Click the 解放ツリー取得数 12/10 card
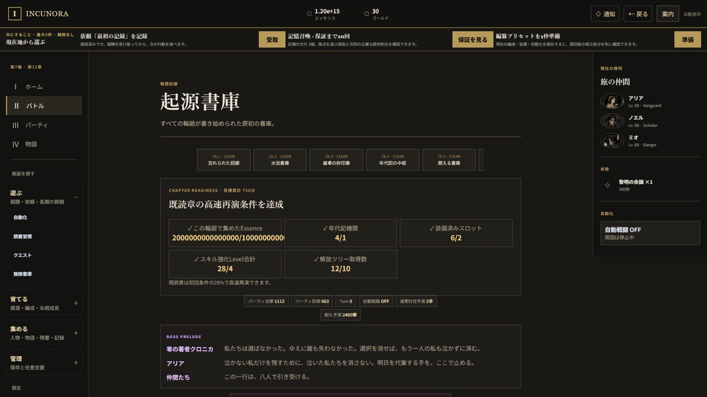Image resolution: width=707 pixels, height=397 pixels. [x=340, y=264]
